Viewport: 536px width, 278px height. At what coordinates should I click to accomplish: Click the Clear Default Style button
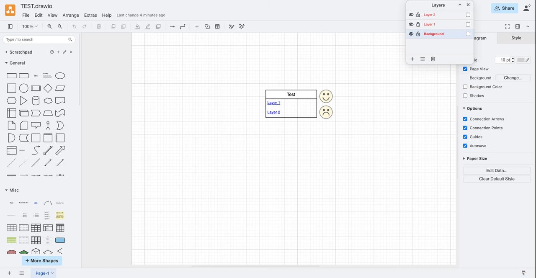tap(497, 179)
